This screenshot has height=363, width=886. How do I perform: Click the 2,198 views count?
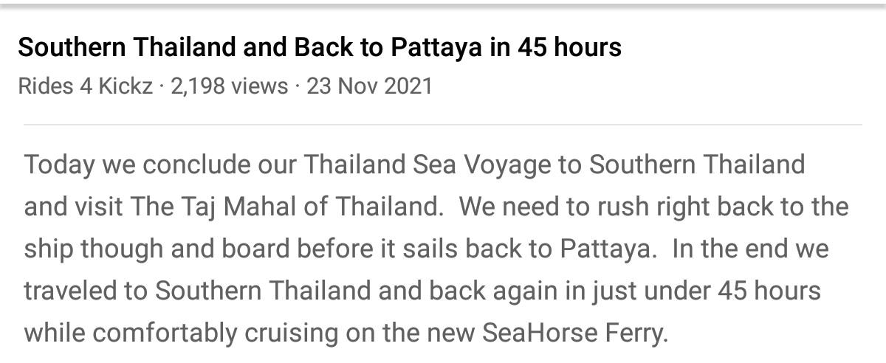point(229,86)
